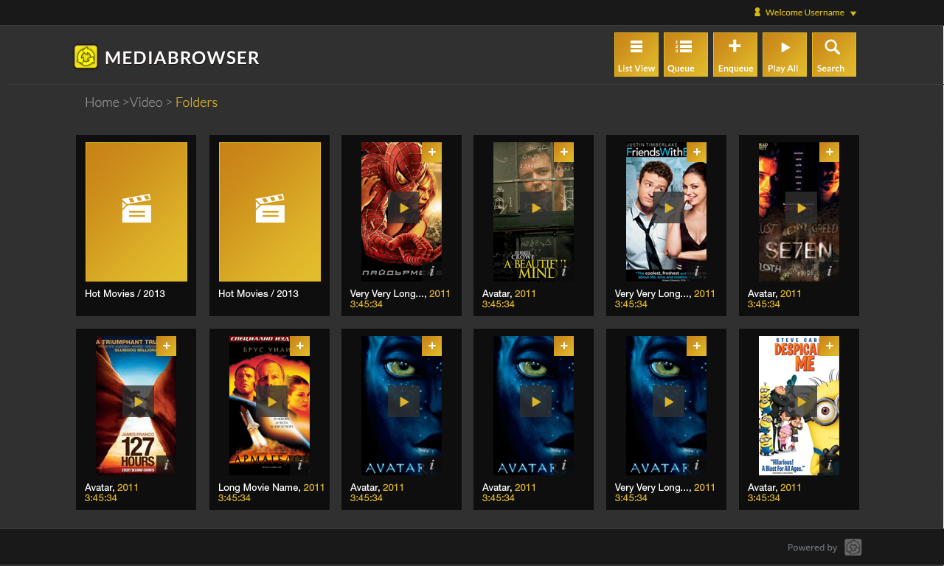Click 'Very Very Long...' title under Spider-Man poster

tap(389, 293)
